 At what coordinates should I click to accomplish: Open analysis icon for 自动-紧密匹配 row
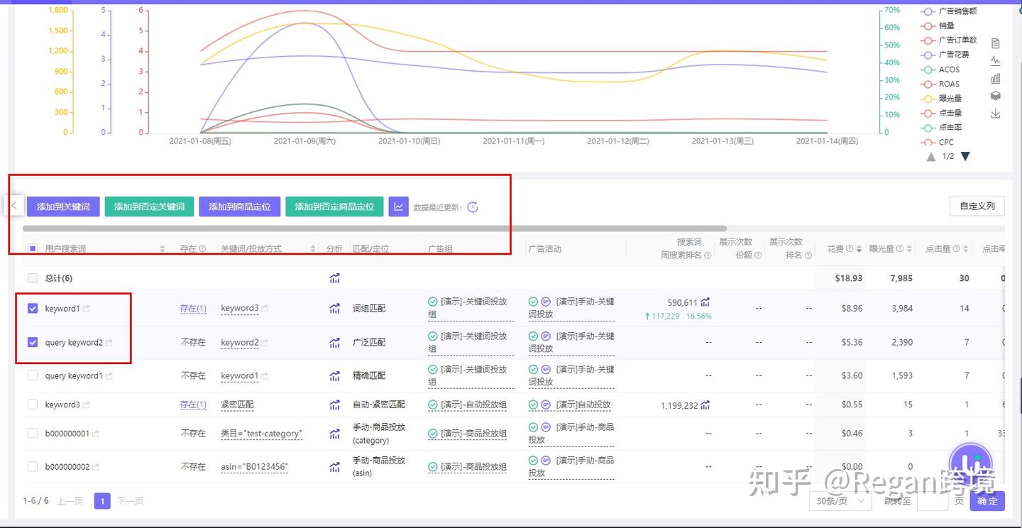334,405
